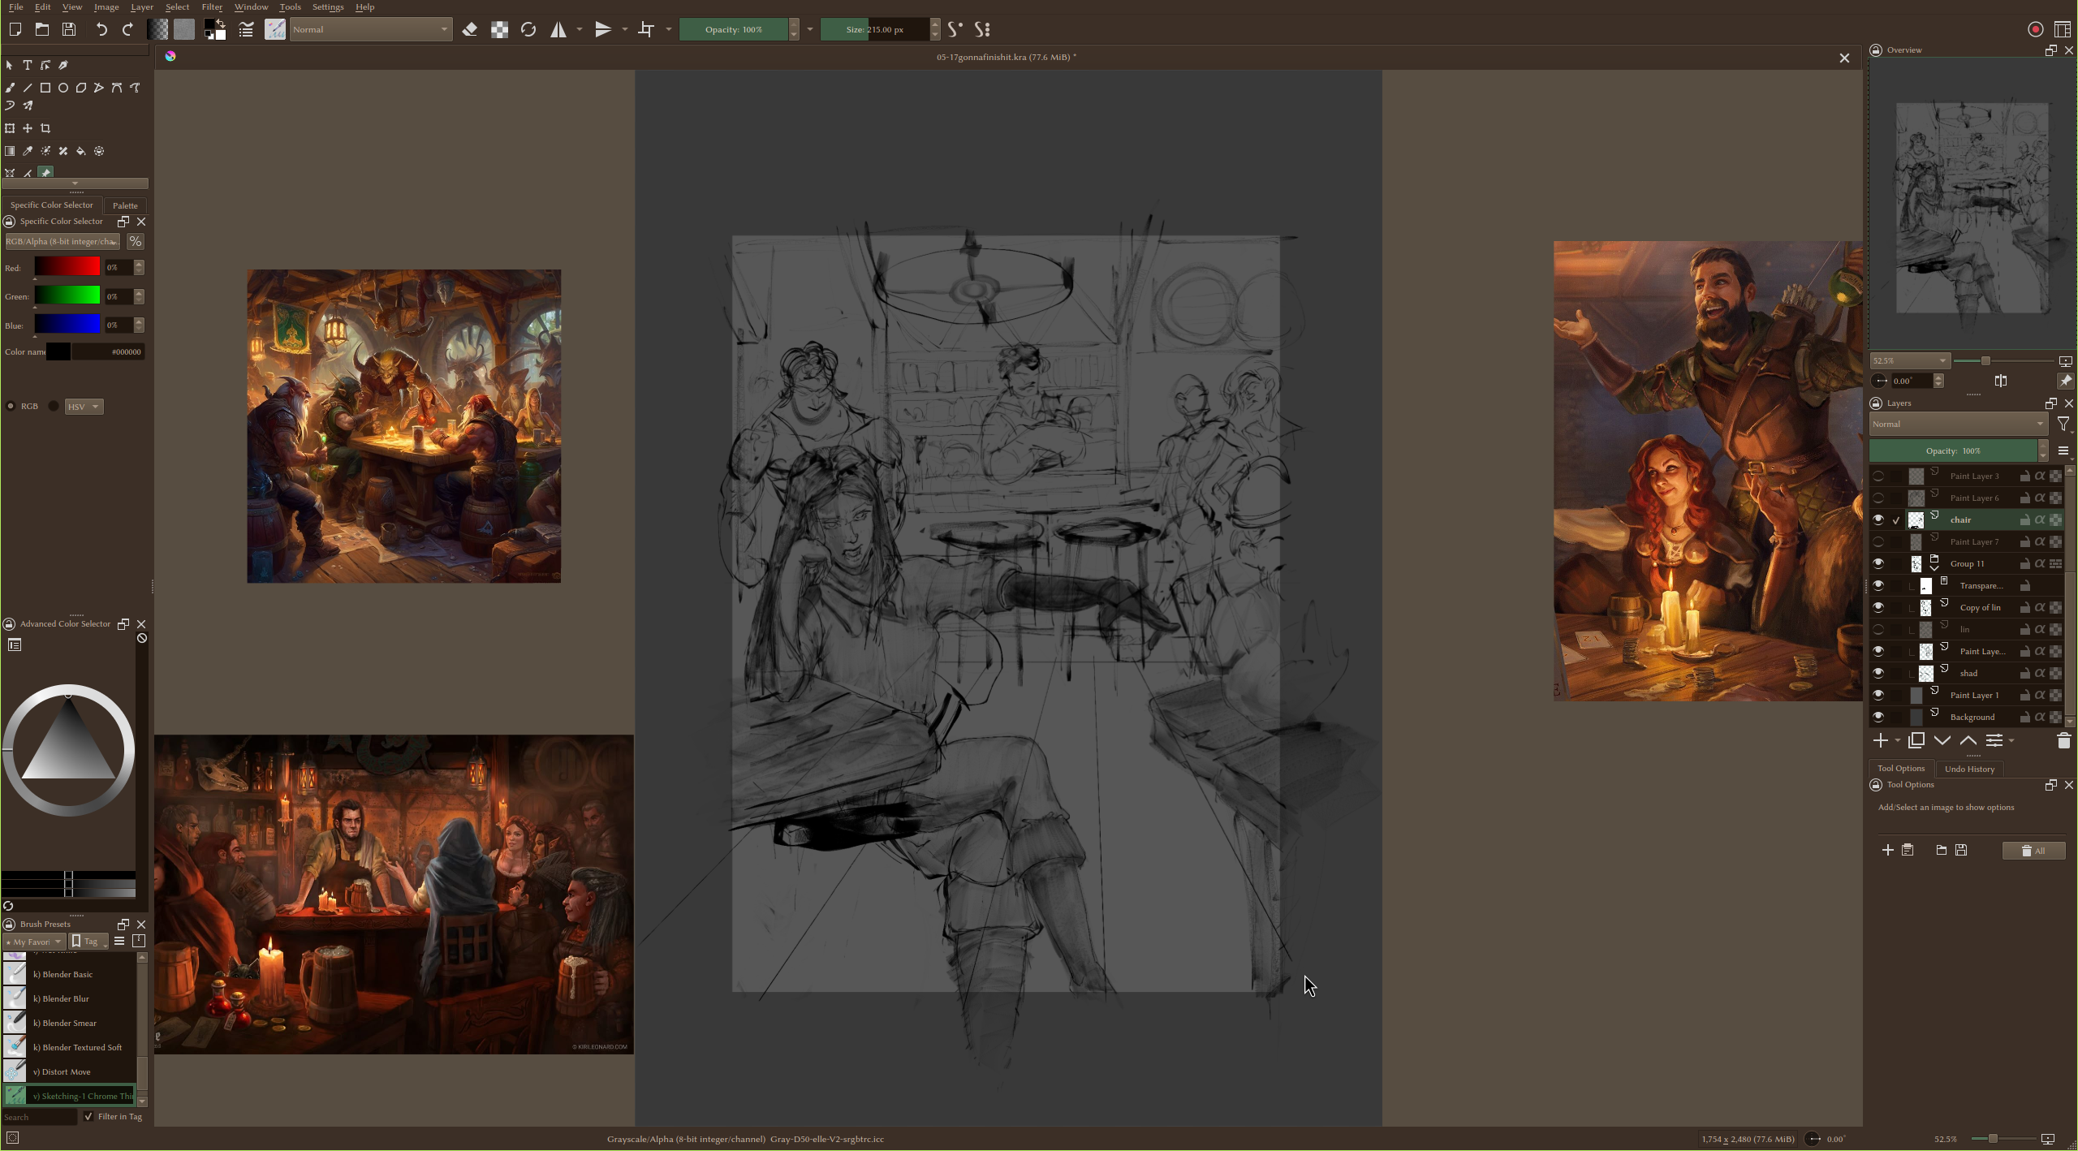Image resolution: width=2078 pixels, height=1151 pixels.
Task: Open the My Favorites brush tag dropdown
Action: [33, 942]
